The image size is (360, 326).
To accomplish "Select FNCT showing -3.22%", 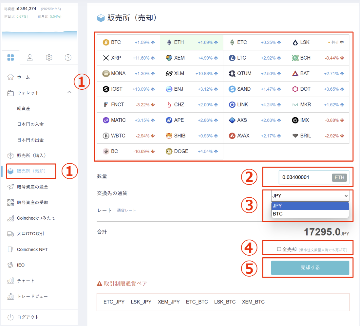I will (128, 105).
